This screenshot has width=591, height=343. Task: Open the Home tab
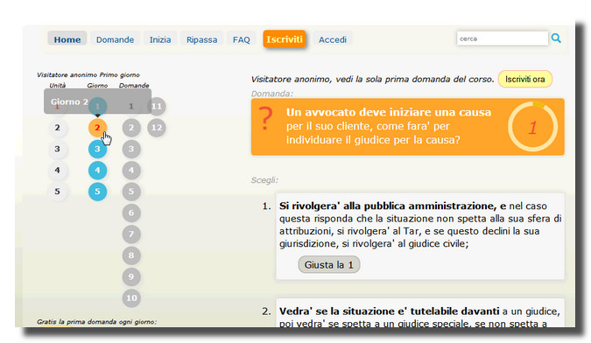click(x=67, y=39)
